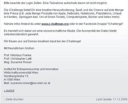128x104 pixels.
Task: Click the words selbstverständlich gewahrt
Action: tap(21, 34)
